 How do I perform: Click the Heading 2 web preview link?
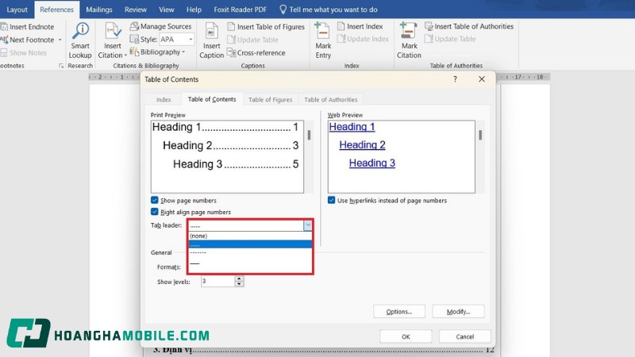tap(362, 145)
